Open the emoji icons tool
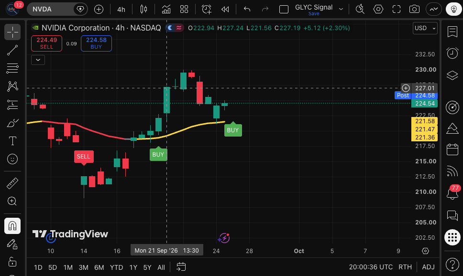The image size is (463, 276). pyautogui.click(x=12, y=159)
